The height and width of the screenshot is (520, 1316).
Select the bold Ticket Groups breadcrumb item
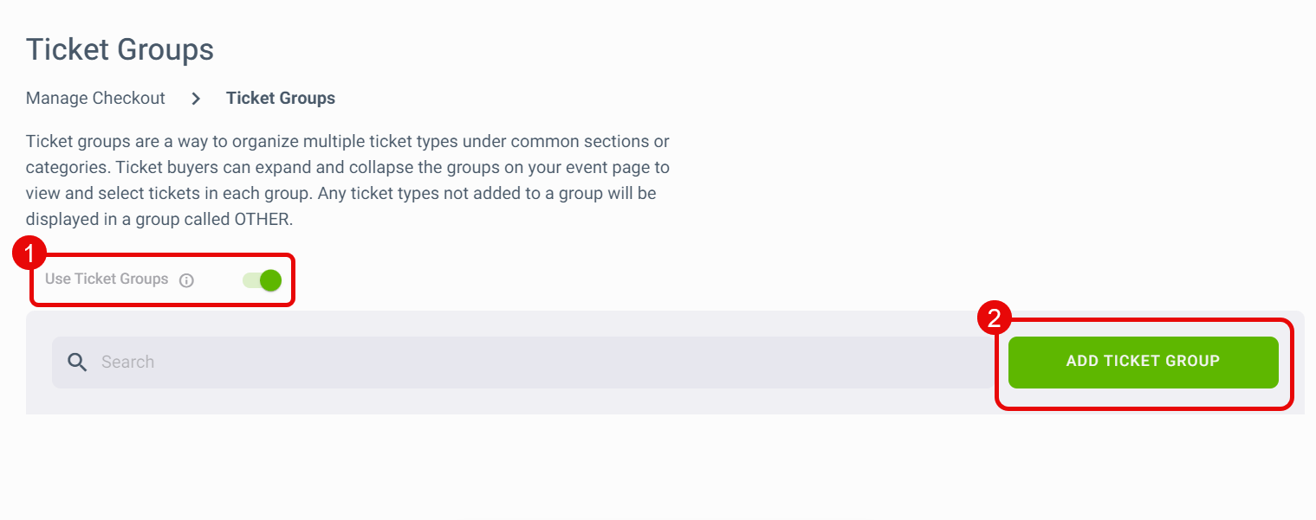[281, 99]
